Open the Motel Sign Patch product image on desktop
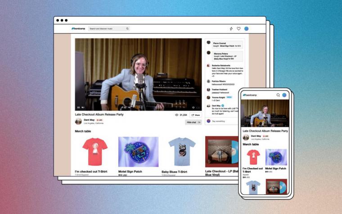This screenshot has height=214, width=342. (x=138, y=152)
